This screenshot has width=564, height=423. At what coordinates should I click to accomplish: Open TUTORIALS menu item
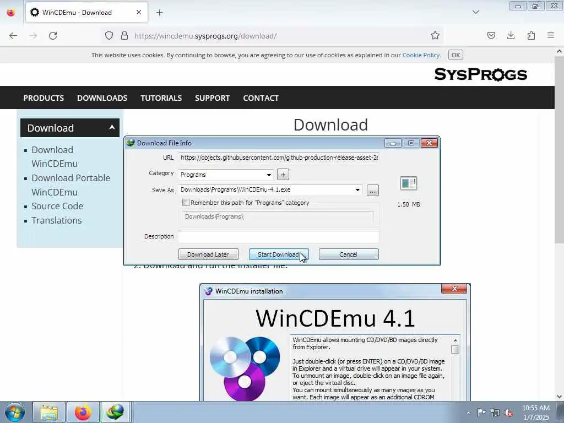pyautogui.click(x=161, y=98)
